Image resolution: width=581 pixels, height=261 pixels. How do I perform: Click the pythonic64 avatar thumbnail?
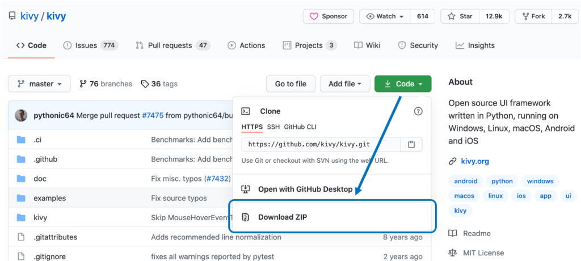21,115
